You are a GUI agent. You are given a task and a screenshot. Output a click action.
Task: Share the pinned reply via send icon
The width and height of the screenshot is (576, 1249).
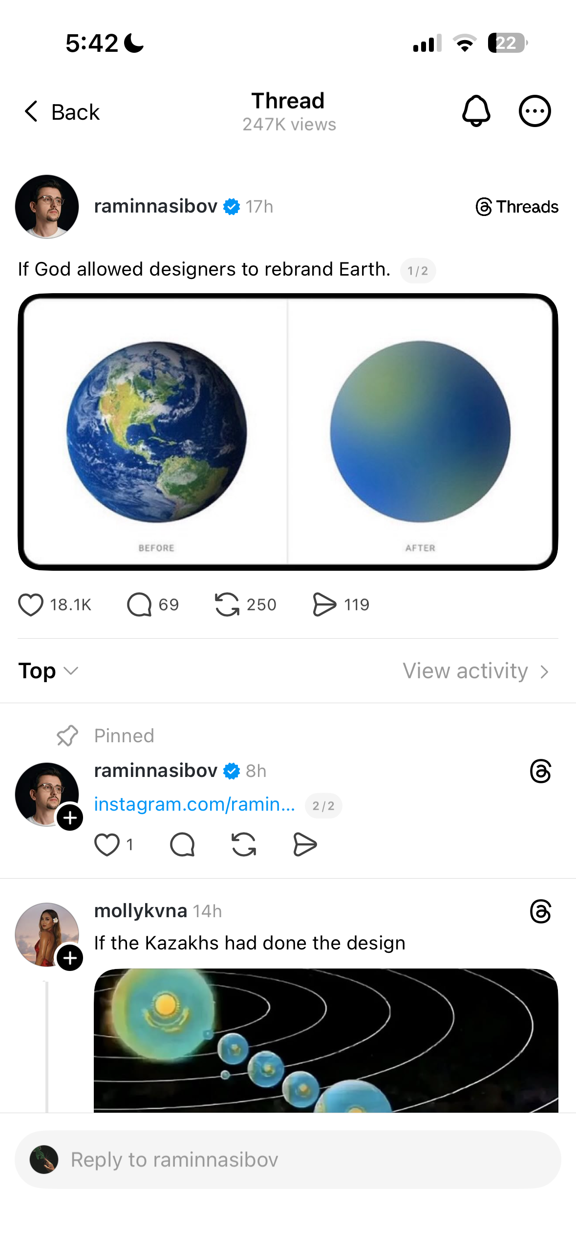(305, 844)
